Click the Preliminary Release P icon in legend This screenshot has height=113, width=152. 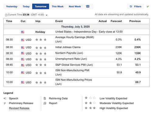(5, 103)
